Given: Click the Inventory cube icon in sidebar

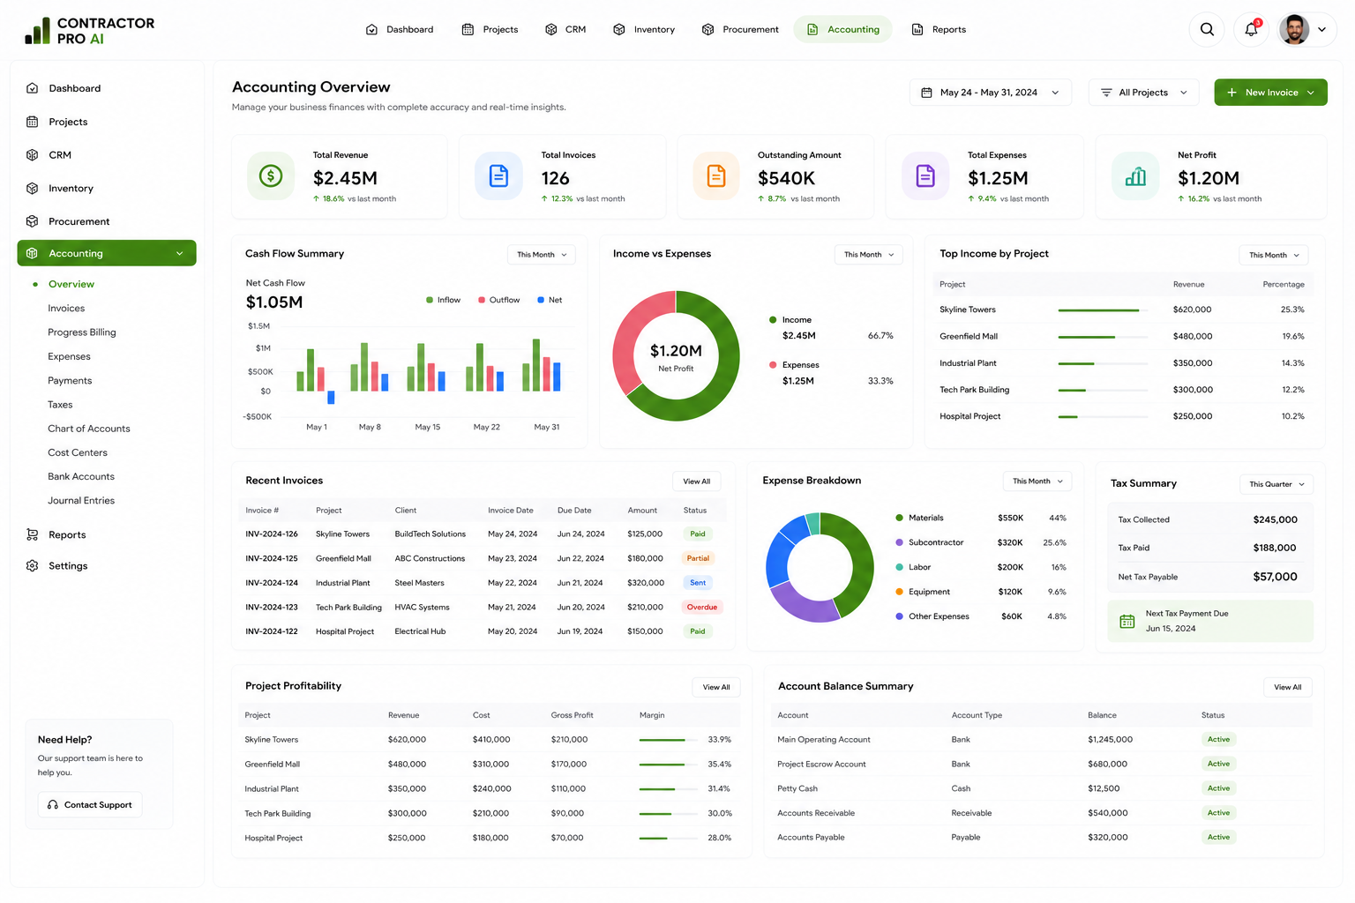Looking at the screenshot, I should 33,188.
